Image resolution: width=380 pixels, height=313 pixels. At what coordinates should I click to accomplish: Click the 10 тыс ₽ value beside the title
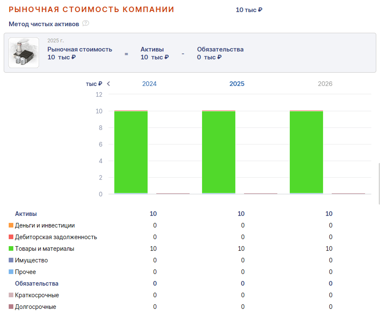[249, 10]
